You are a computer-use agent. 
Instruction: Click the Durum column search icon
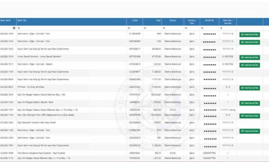click(164, 28)
